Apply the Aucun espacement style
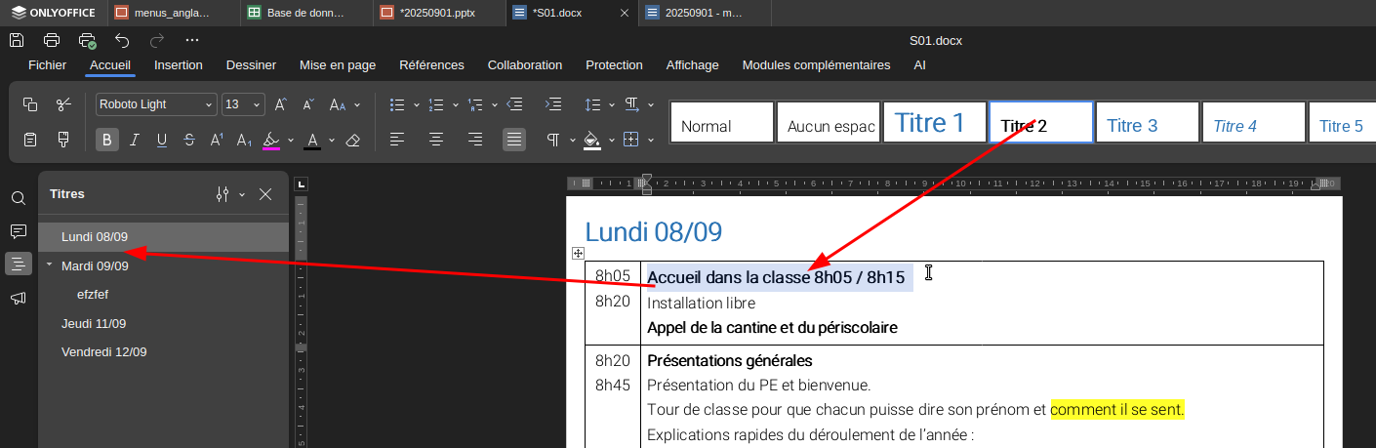This screenshot has width=1376, height=448. tap(829, 122)
